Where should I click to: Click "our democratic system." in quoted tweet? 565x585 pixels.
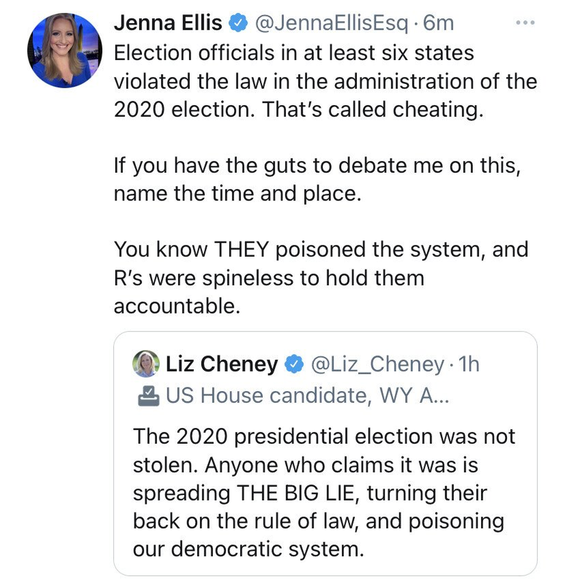pos(248,550)
